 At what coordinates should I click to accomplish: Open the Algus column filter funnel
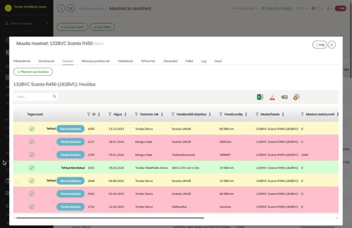[110, 114]
